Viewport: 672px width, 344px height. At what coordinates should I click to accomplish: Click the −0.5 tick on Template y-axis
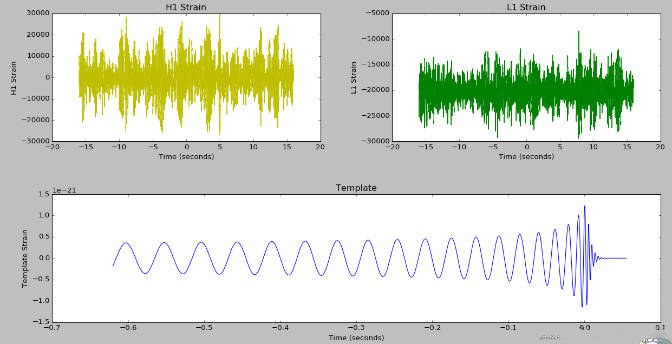(x=41, y=280)
